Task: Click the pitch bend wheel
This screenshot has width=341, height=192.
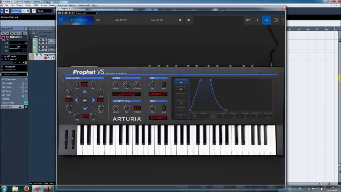Action: [x=66, y=139]
